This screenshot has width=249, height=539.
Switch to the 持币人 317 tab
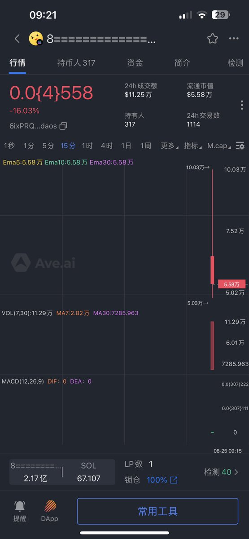(76, 63)
